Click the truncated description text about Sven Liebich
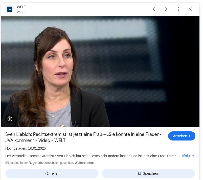This screenshot has width=203, height=180. point(92,156)
